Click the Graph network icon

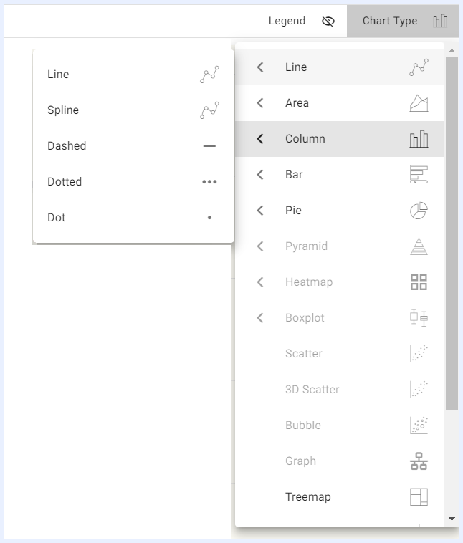click(x=419, y=461)
